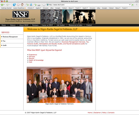Follow the Depth of Knowledge link
Viewport: 139px width, 115px height.
pyautogui.click(x=36, y=60)
